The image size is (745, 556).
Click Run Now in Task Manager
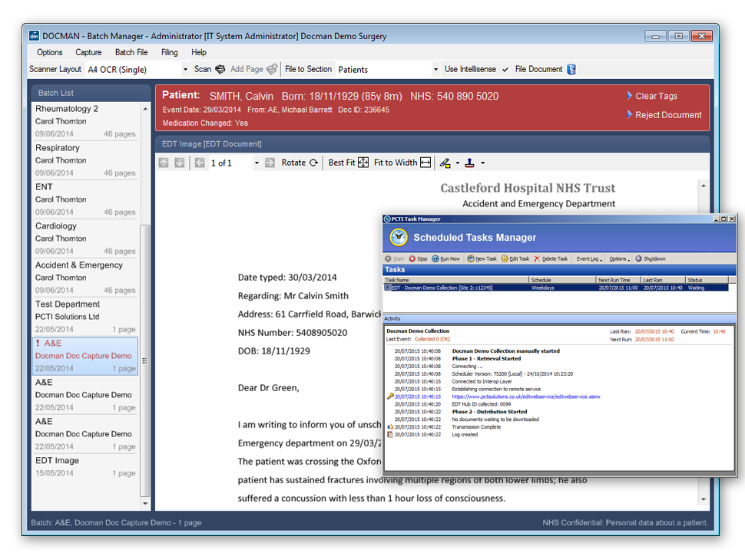click(x=445, y=259)
